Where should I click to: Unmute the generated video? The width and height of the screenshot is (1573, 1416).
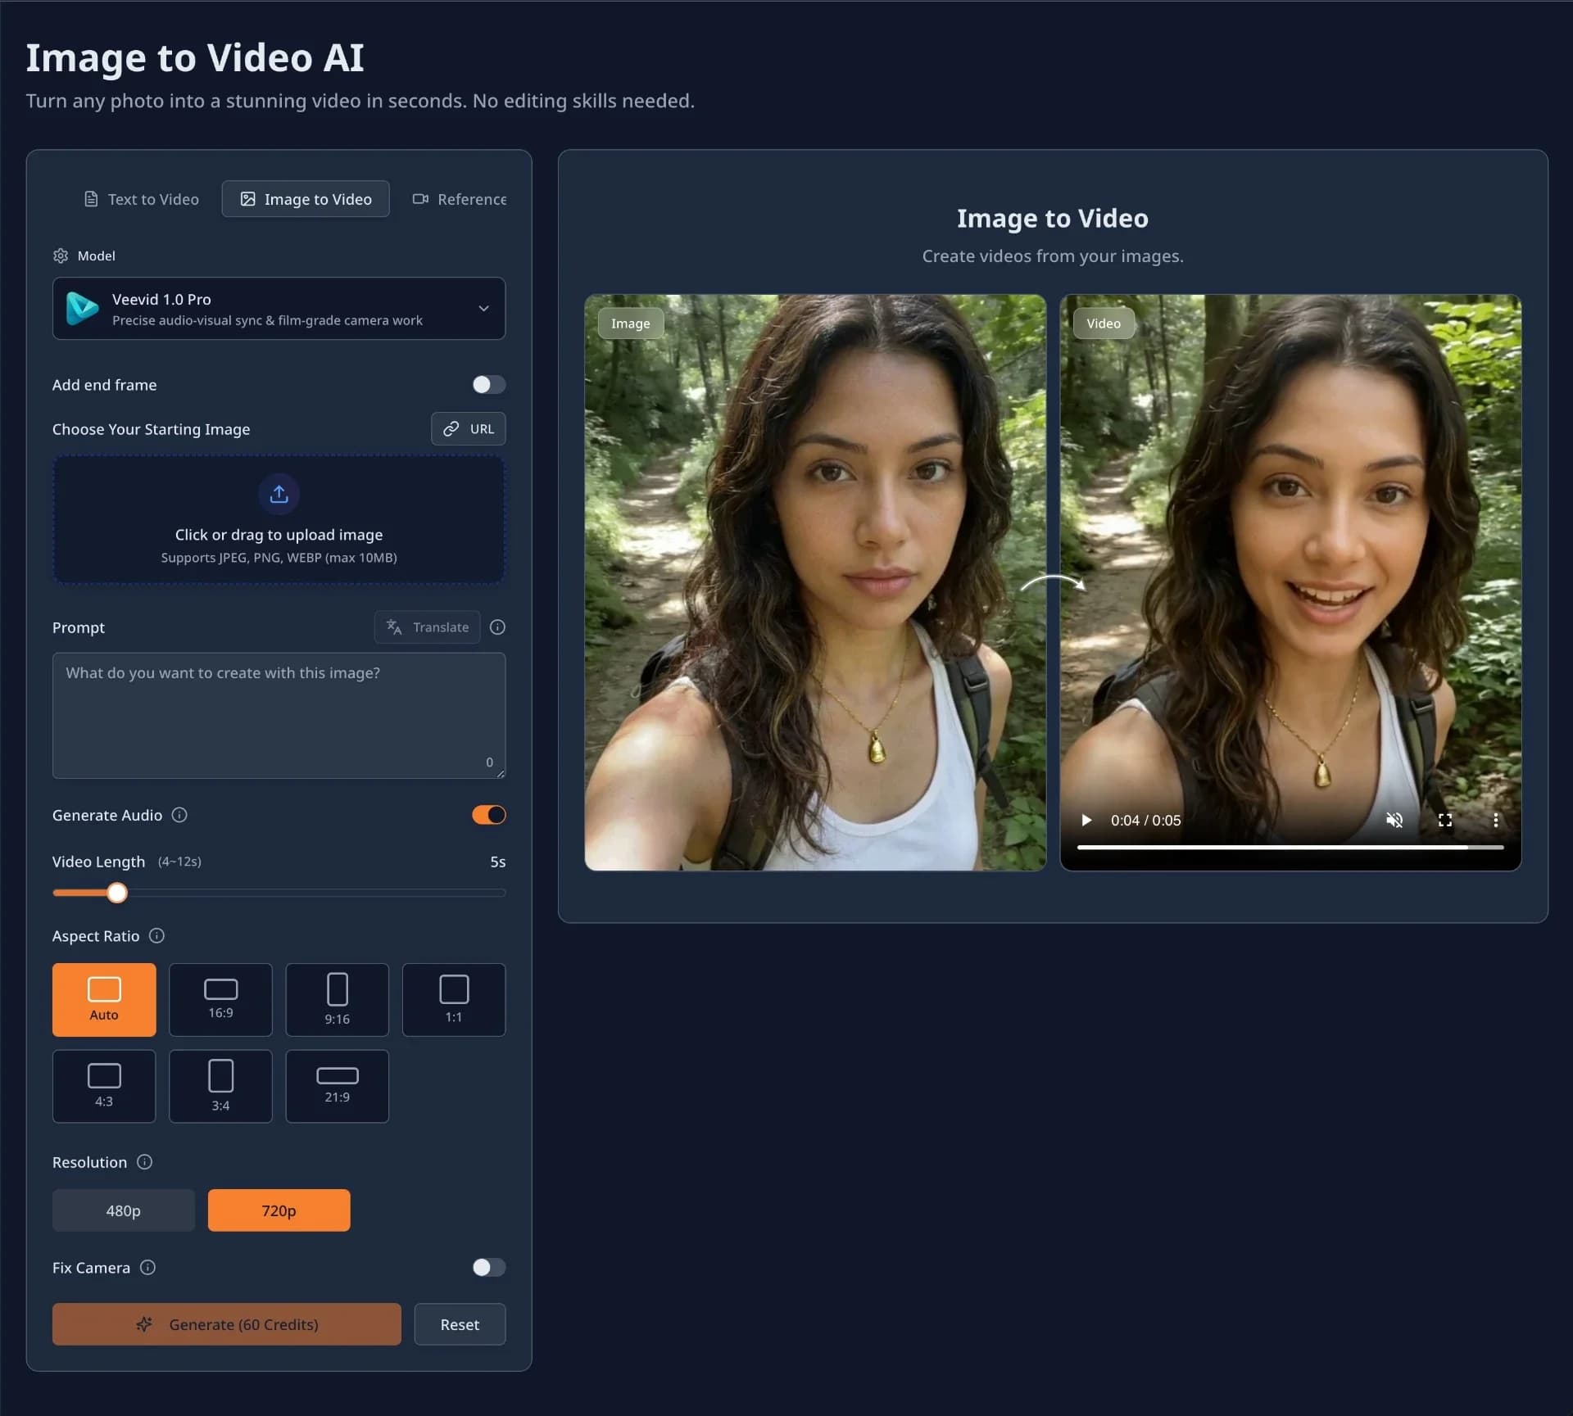[x=1395, y=820]
